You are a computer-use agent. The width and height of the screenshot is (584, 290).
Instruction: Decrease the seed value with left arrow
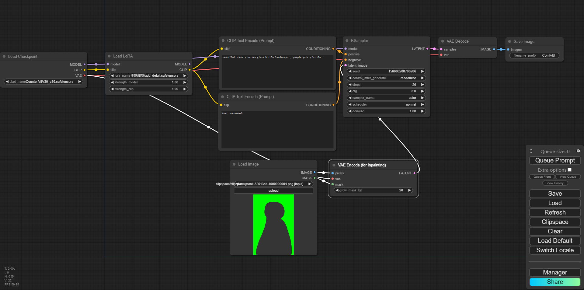point(350,71)
